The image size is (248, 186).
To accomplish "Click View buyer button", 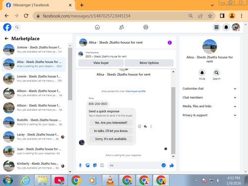I will pos(101,63).
